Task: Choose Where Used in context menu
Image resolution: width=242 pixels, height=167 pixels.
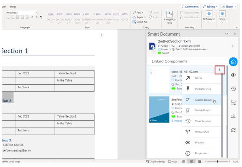Action: 201,132
